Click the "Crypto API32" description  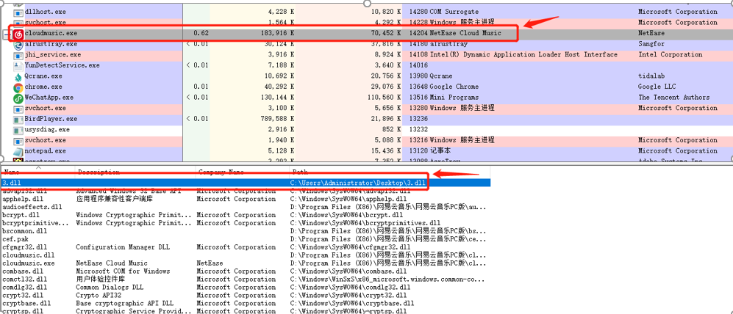click(x=99, y=296)
